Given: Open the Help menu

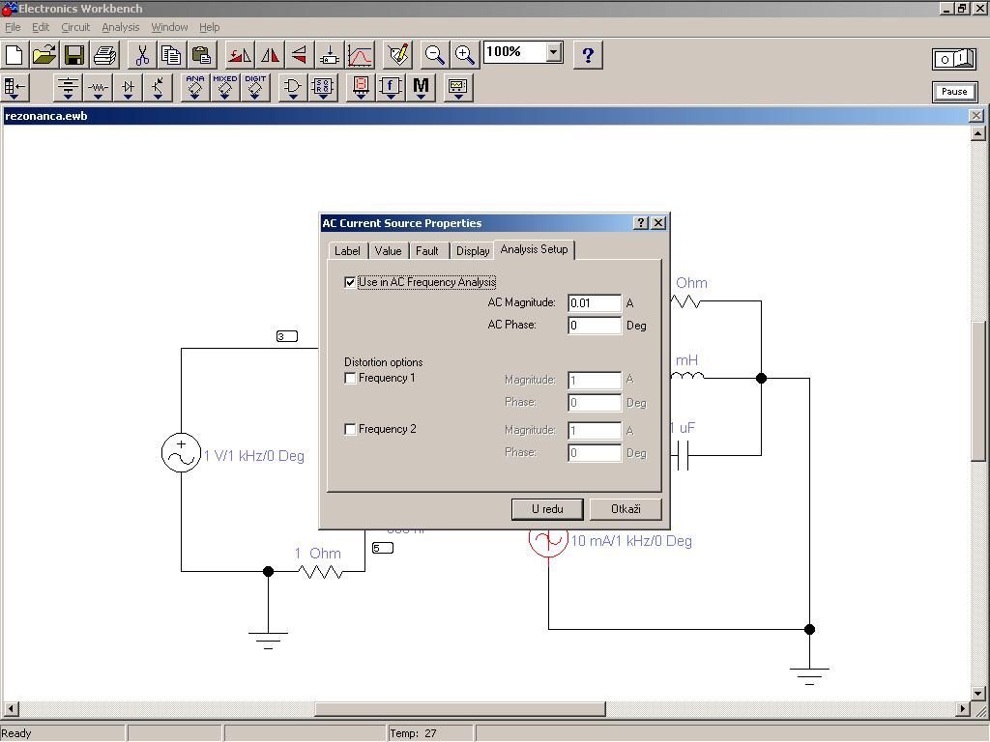Looking at the screenshot, I should click(x=210, y=27).
